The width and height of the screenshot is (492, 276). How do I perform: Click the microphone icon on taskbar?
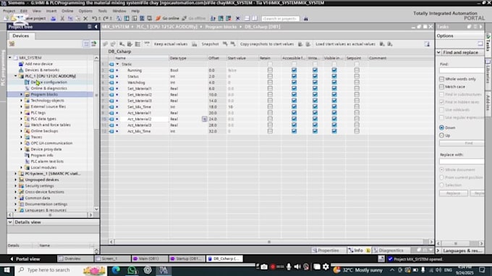pyautogui.click(x=289, y=267)
